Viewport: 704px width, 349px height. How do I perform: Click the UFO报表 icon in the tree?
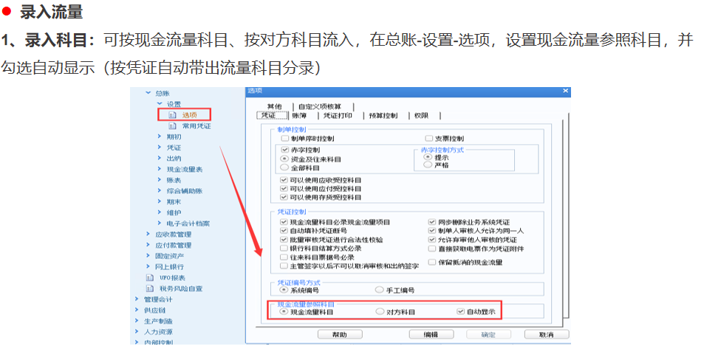tap(151, 277)
